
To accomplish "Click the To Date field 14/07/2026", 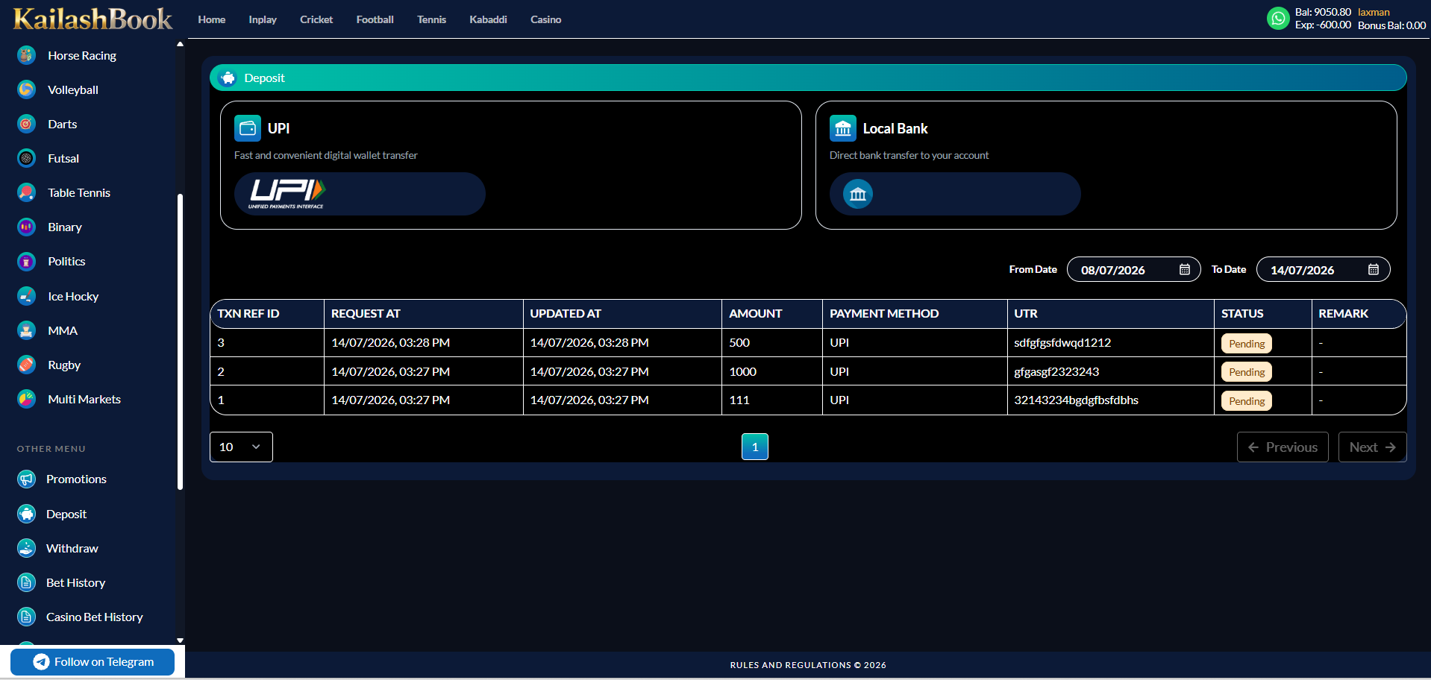I will coord(1323,269).
